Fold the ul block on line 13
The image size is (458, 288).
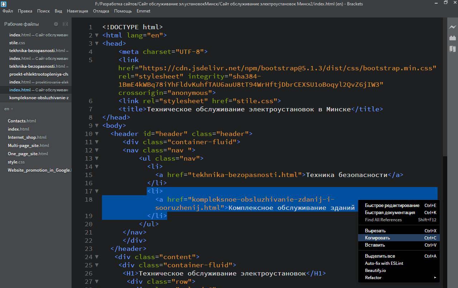pos(97,158)
